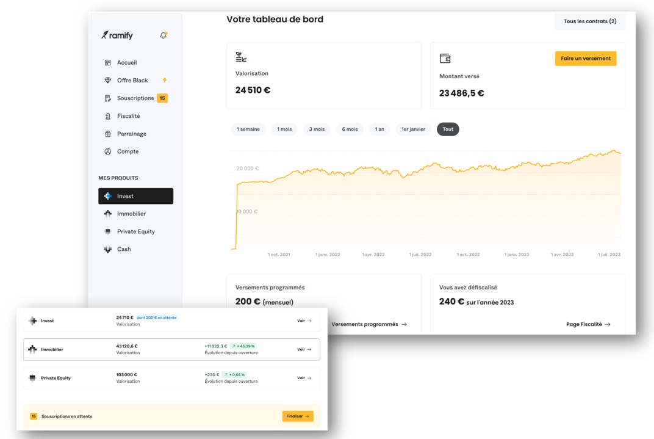Screen dimensions: 654x439
Task: Click the 24 510 € valorisation amount
Action: (x=253, y=90)
